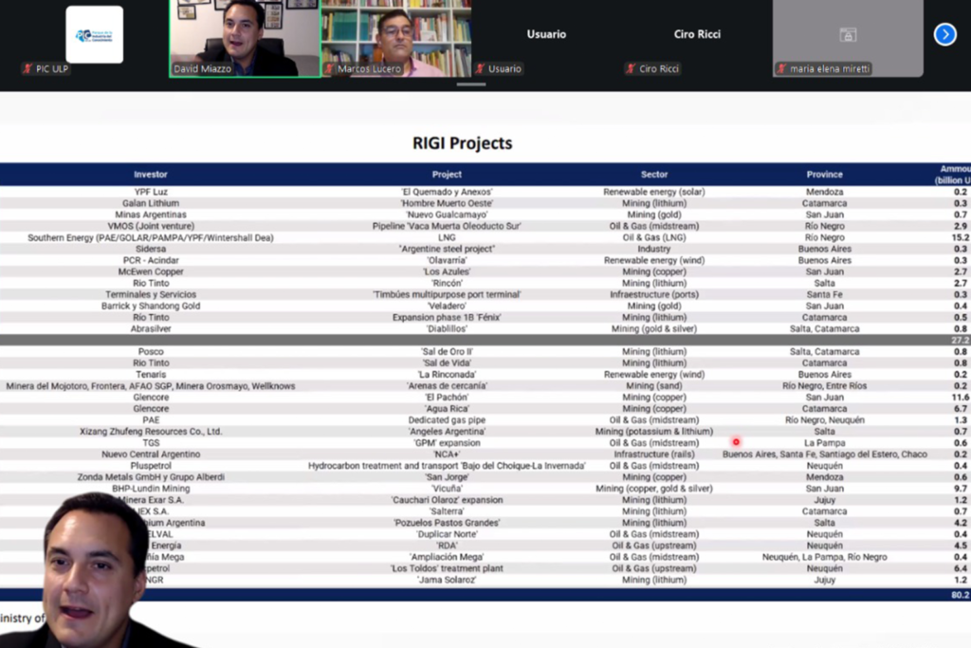Click muted mic icon beside maria elena miretti
971x648 pixels.
(781, 69)
